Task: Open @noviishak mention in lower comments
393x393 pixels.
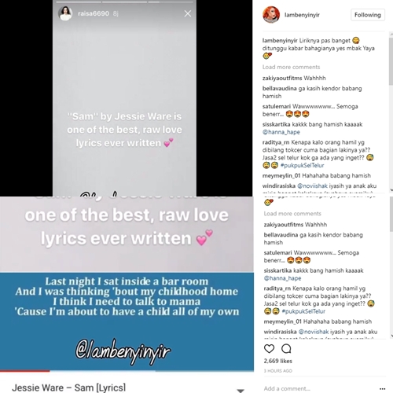Action: (314, 332)
